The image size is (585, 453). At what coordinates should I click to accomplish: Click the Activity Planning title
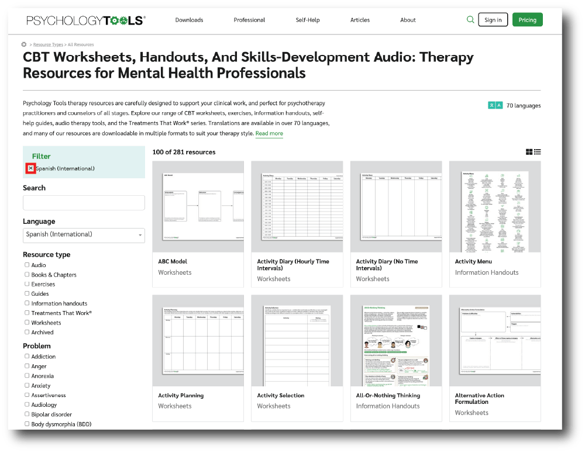coord(181,395)
